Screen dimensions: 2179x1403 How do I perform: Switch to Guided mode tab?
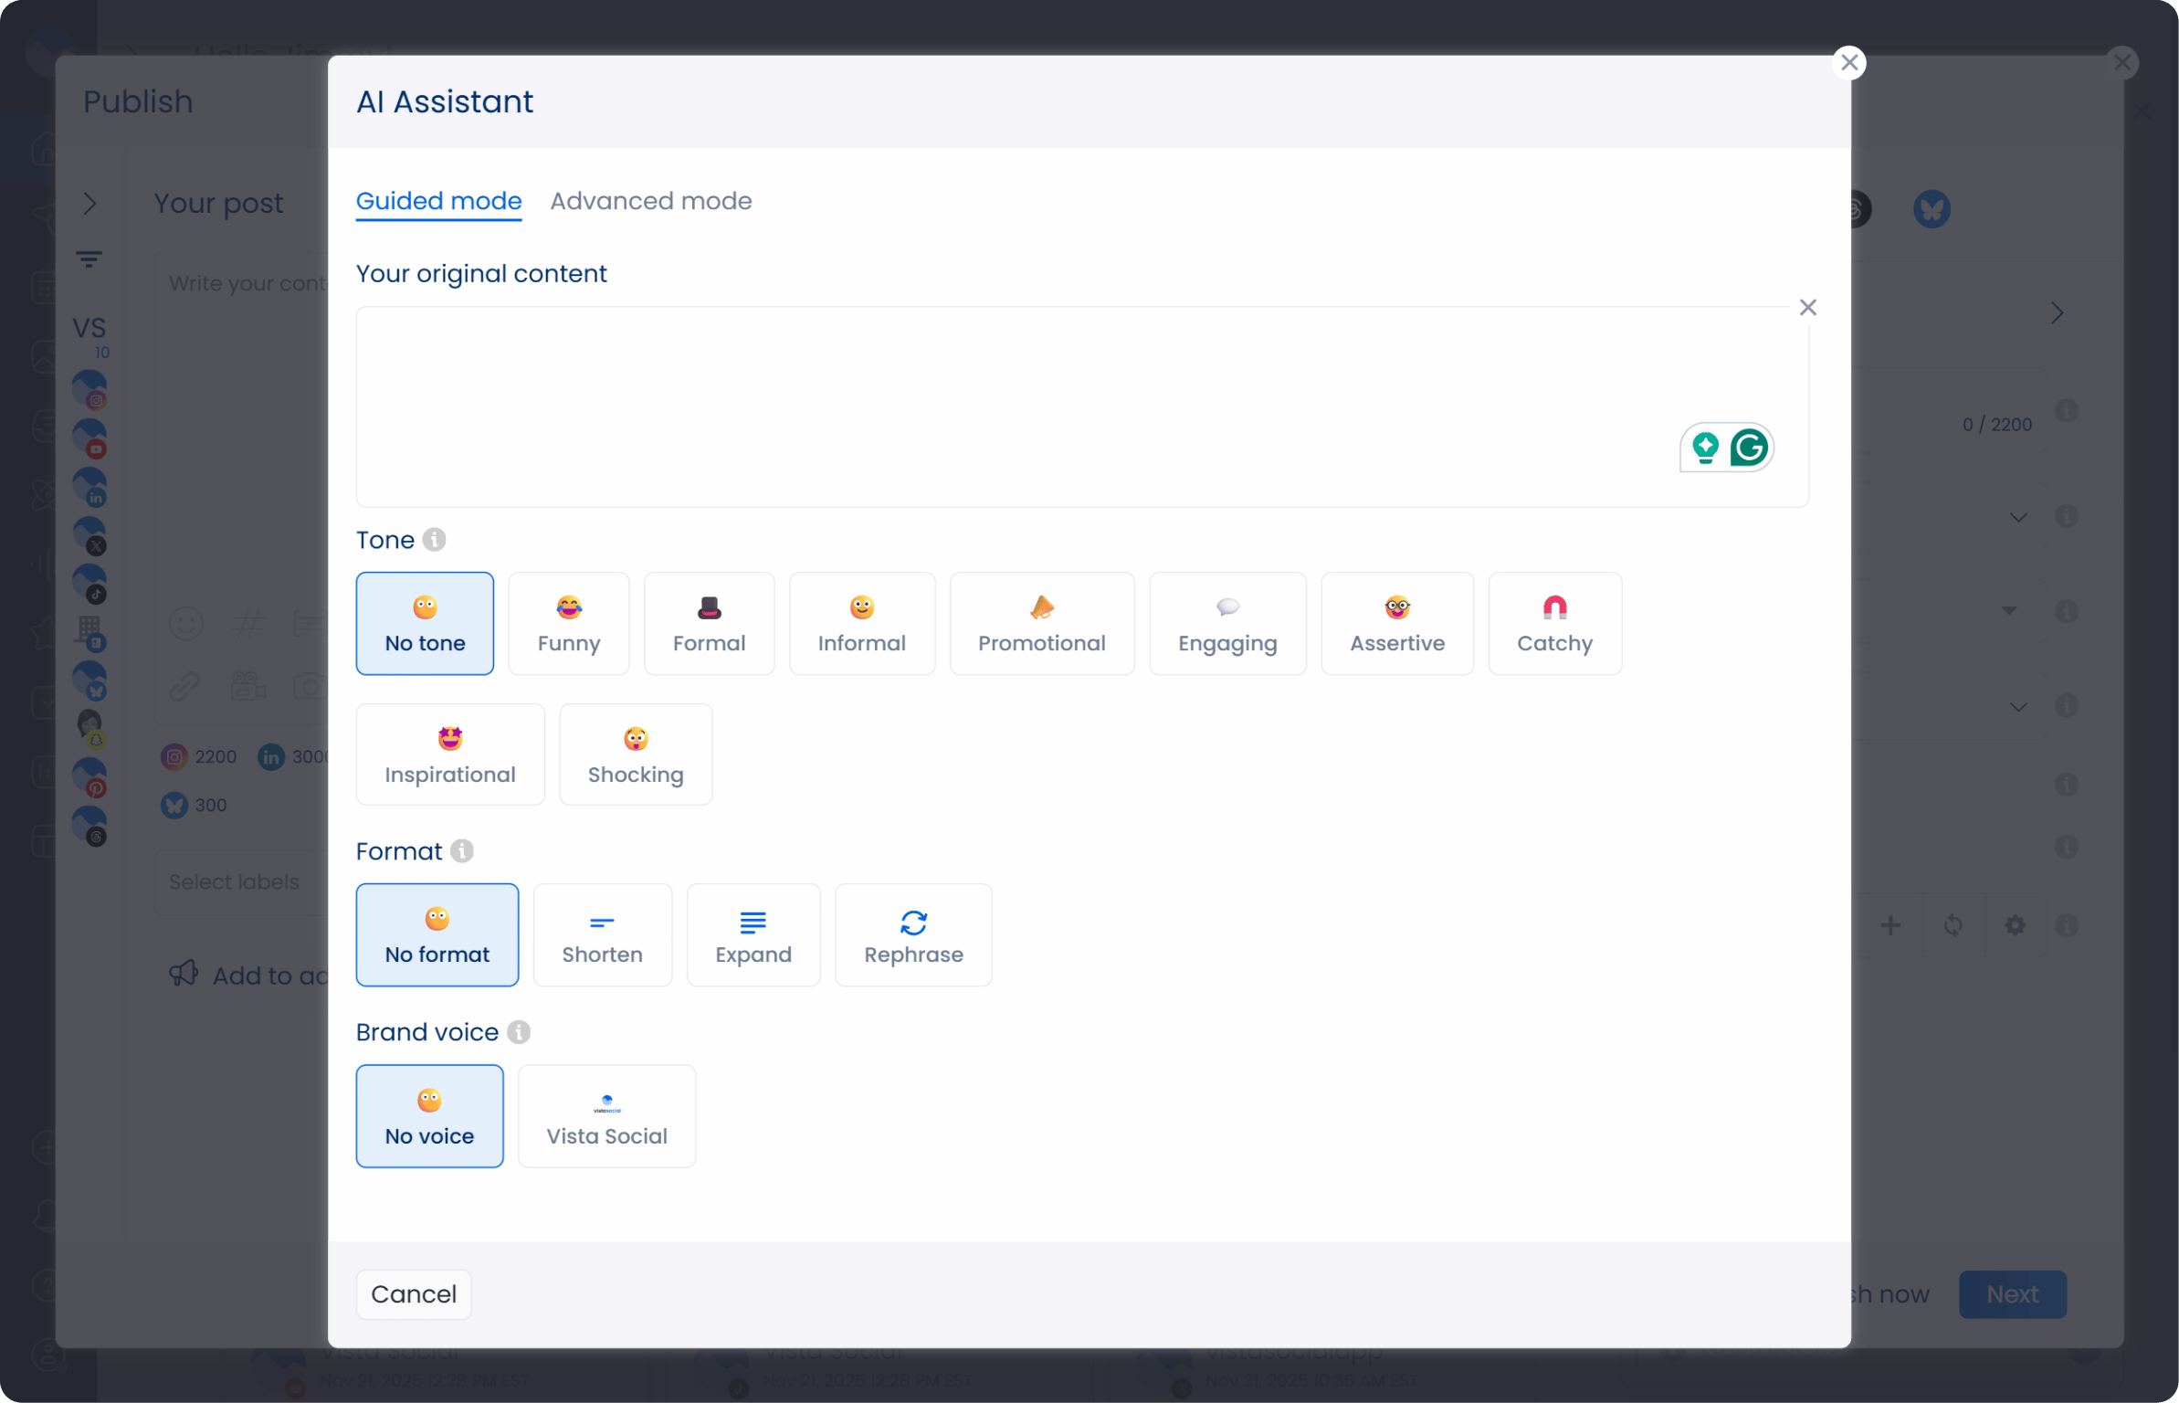(438, 201)
